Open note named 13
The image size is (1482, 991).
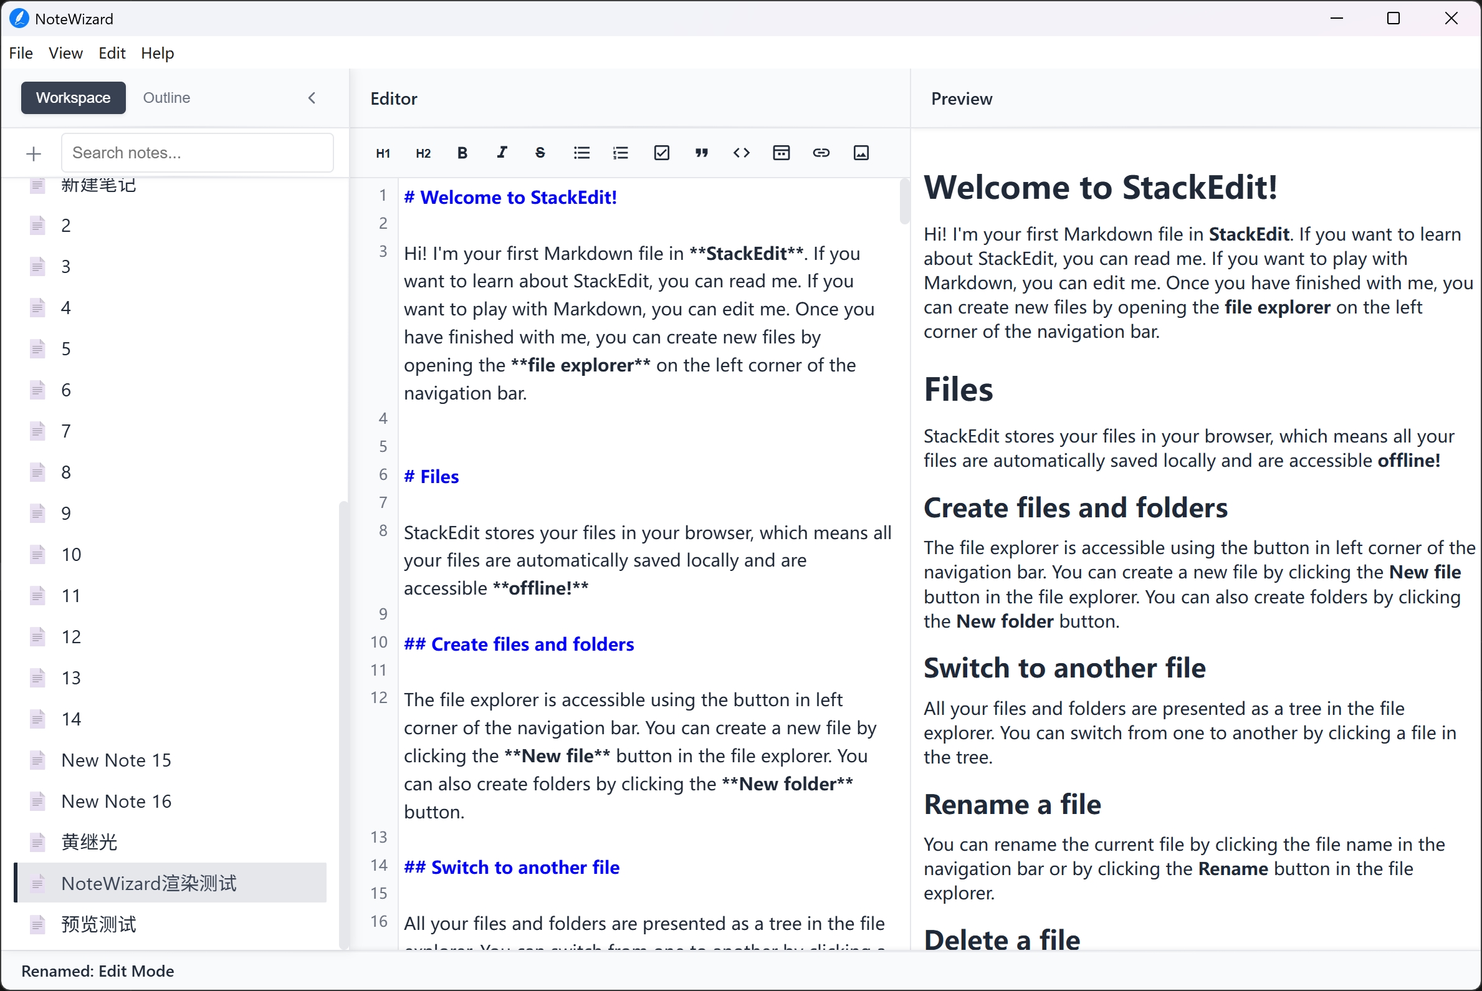(x=171, y=677)
